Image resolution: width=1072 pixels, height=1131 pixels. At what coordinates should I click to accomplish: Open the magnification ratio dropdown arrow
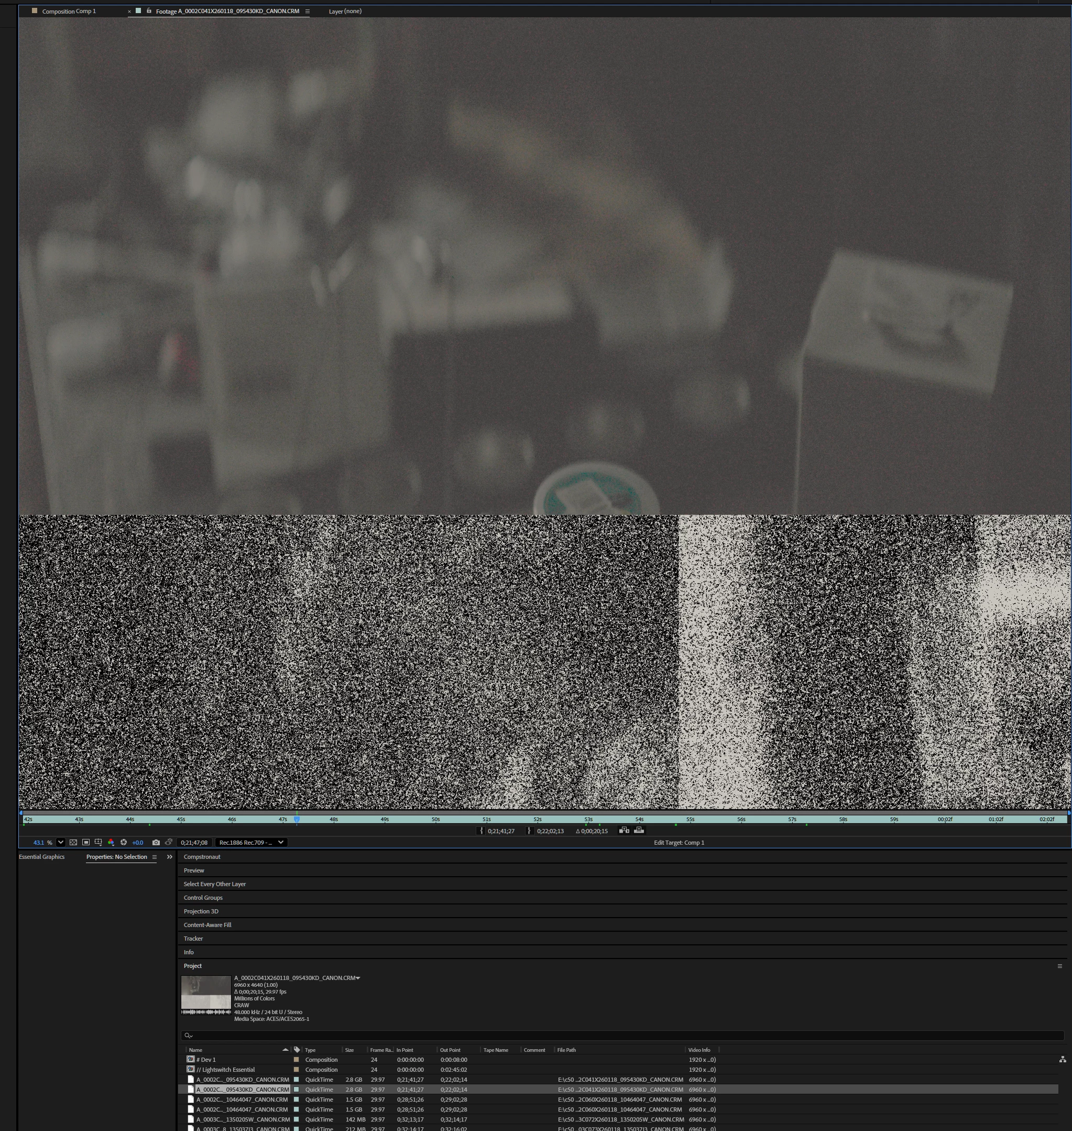tap(61, 842)
